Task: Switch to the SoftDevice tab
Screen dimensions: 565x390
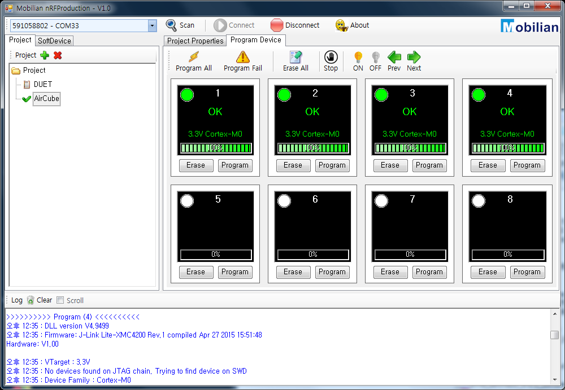Action: [54, 41]
